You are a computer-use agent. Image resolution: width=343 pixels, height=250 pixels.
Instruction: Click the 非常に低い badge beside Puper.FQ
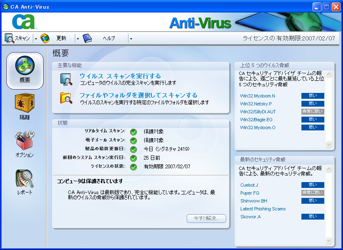313,193
